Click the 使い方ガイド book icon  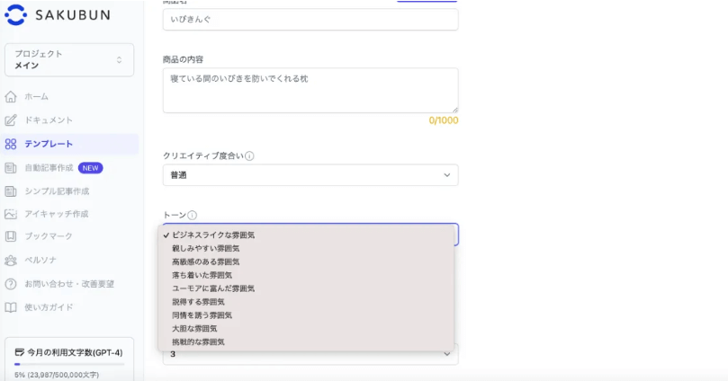click(11, 307)
